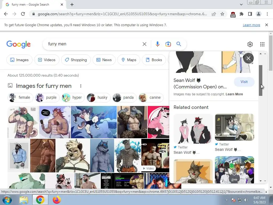Open the volume control in system tray
The image size is (273, 205).
coord(246,200)
